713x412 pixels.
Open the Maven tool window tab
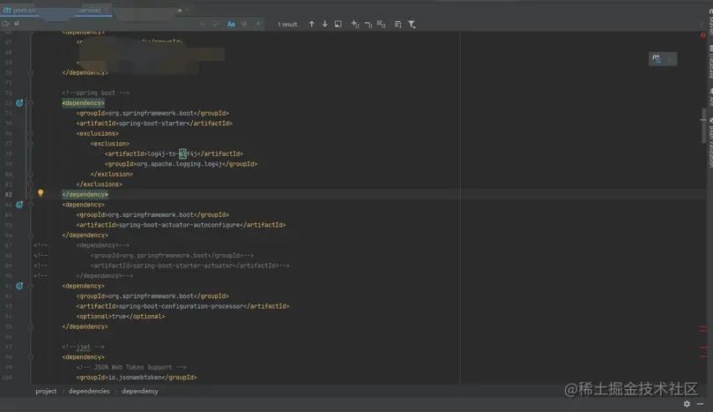click(709, 22)
